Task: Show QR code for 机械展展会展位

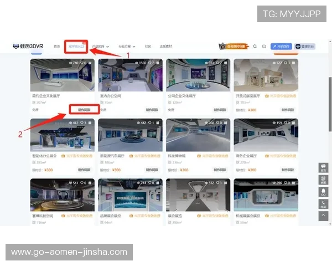Action: (x=293, y=183)
